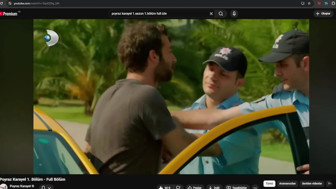Viewport: 336px width, 189px height.
Task: Click the YouTube Premium logo
Action: point(9,14)
